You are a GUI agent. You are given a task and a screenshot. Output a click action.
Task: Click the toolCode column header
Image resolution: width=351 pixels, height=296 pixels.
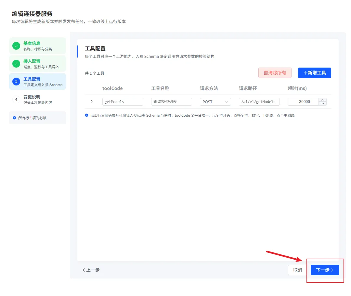click(112, 88)
